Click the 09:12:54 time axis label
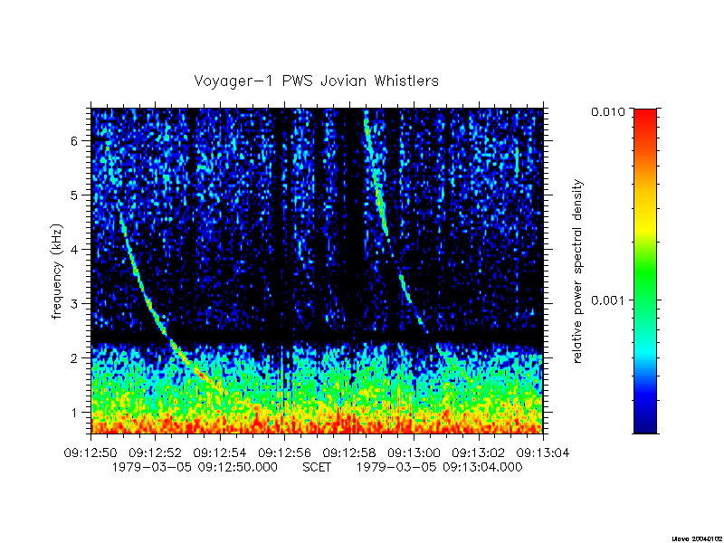Image resolution: width=724 pixels, height=543 pixels. point(219,453)
